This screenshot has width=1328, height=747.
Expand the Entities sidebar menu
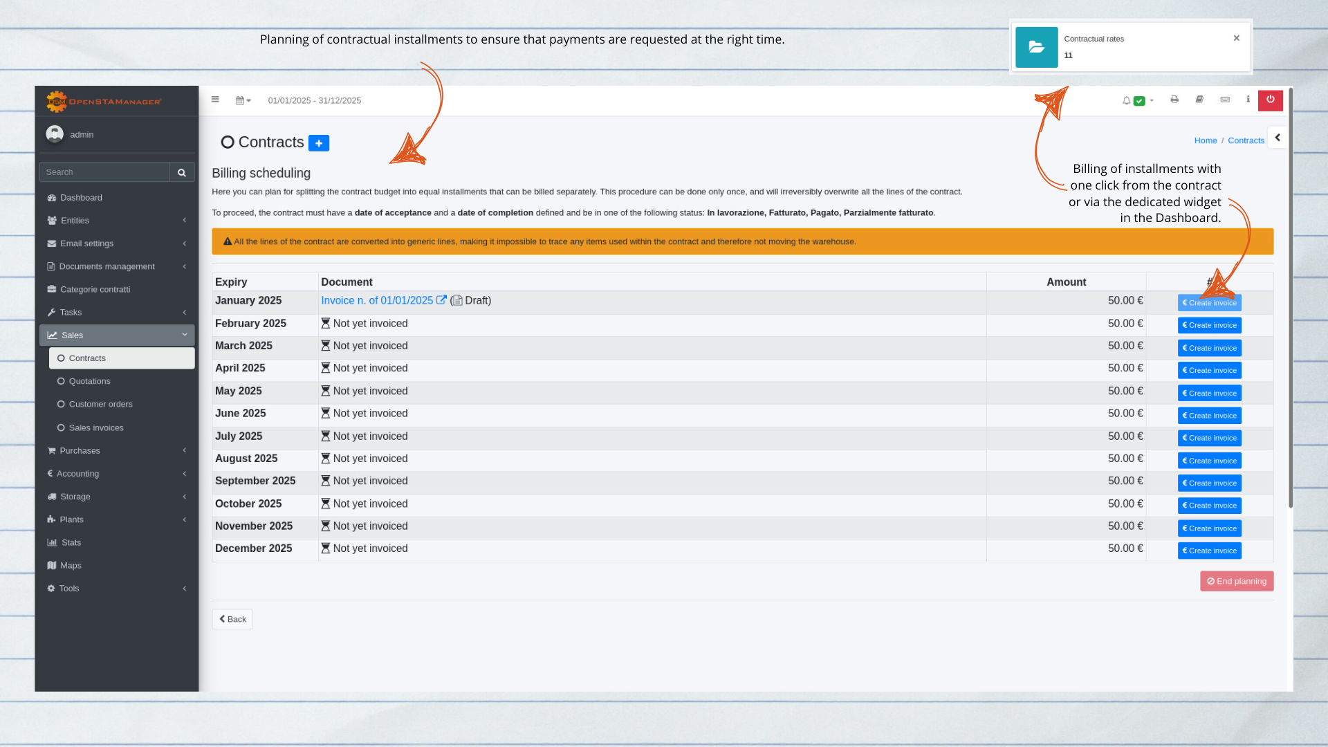point(117,221)
